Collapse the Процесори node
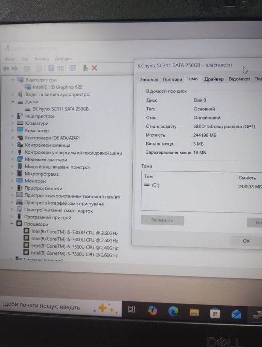The height and width of the screenshot is (347, 262). pyautogui.click(x=12, y=224)
